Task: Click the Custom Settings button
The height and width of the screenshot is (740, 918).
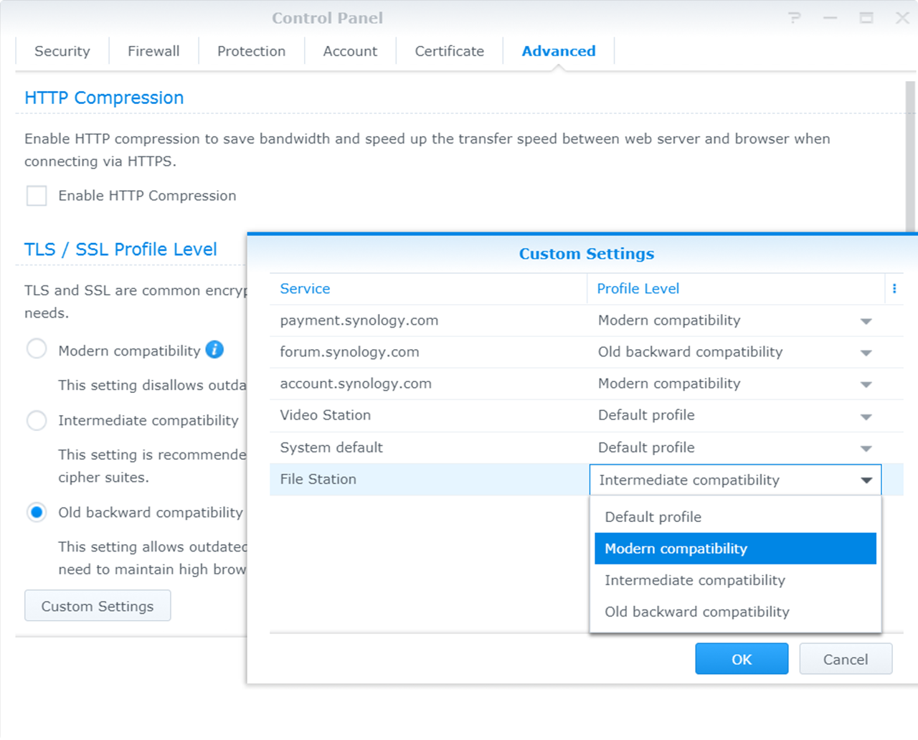Action: point(97,605)
